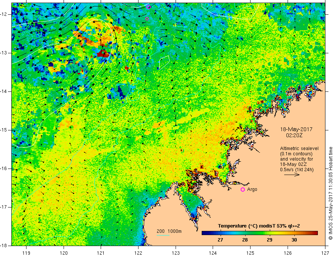Click the "122" longitude axis label
The width and height of the screenshot is (333, 257).
point(138,253)
